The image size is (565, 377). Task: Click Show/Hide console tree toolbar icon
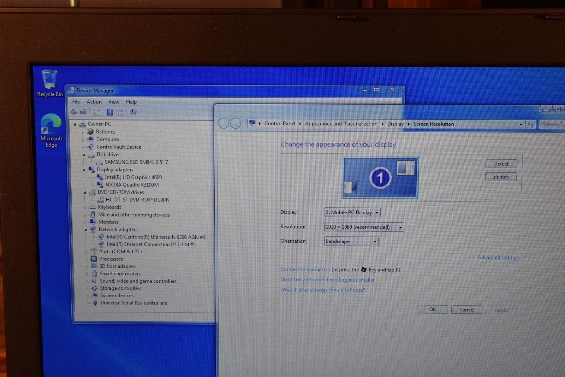97,112
